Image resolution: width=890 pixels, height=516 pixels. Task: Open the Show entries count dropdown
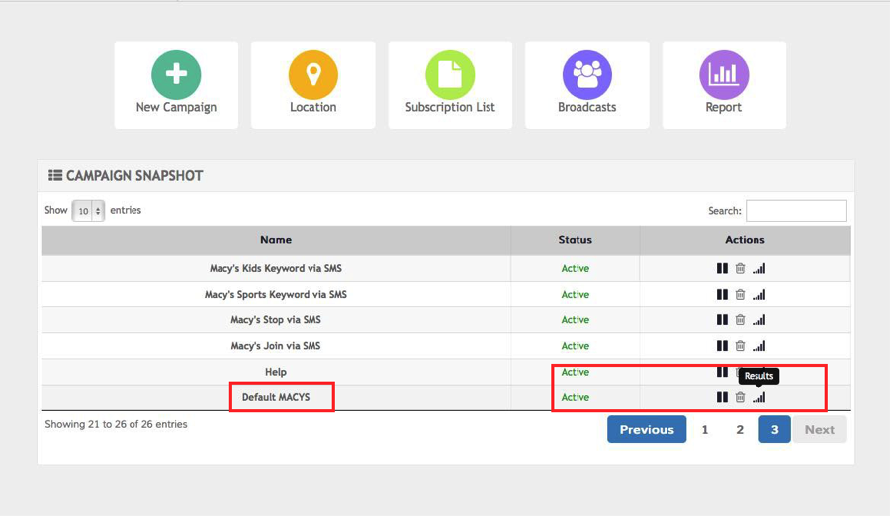click(x=88, y=211)
